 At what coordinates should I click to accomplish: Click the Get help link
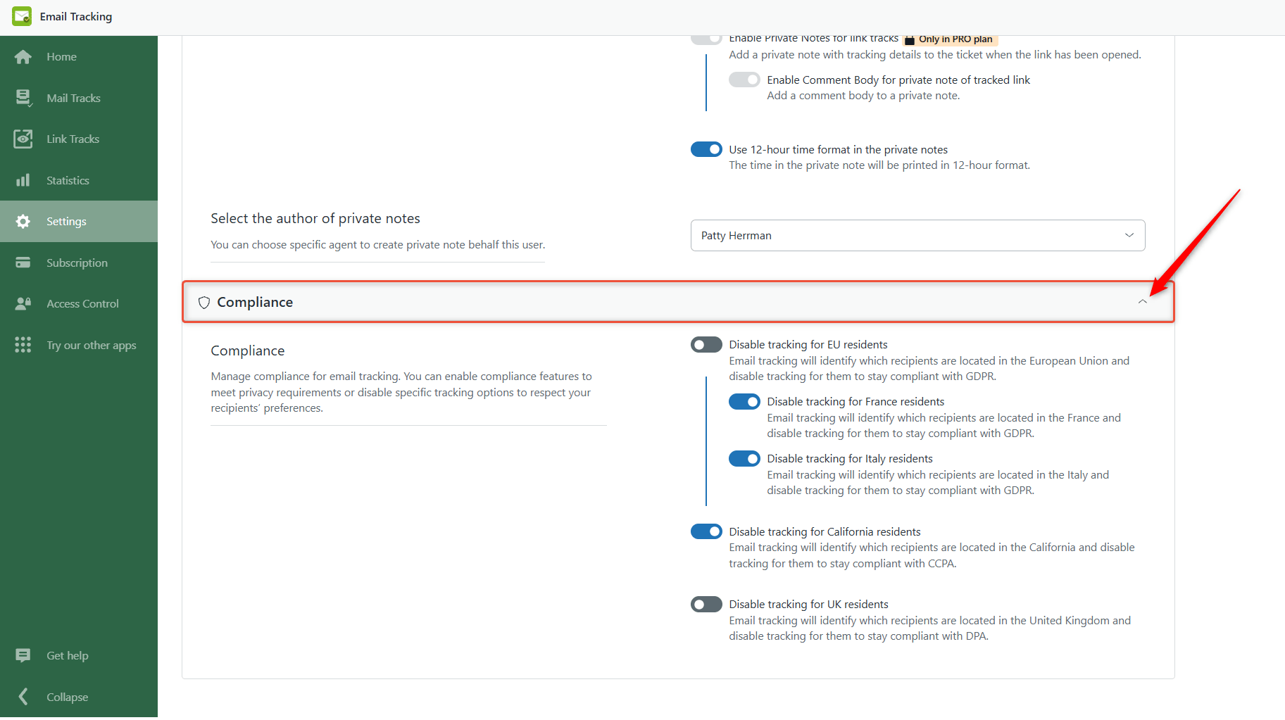coord(79,655)
